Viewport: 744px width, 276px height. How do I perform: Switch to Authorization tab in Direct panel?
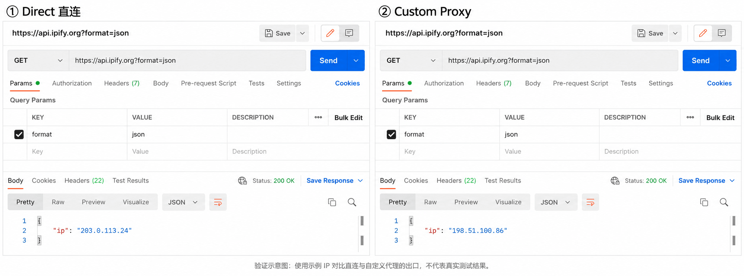pos(72,83)
